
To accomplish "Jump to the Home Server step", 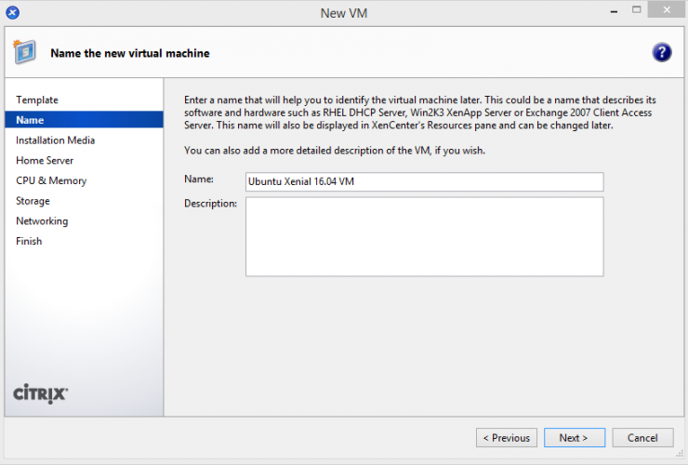I will point(45,161).
